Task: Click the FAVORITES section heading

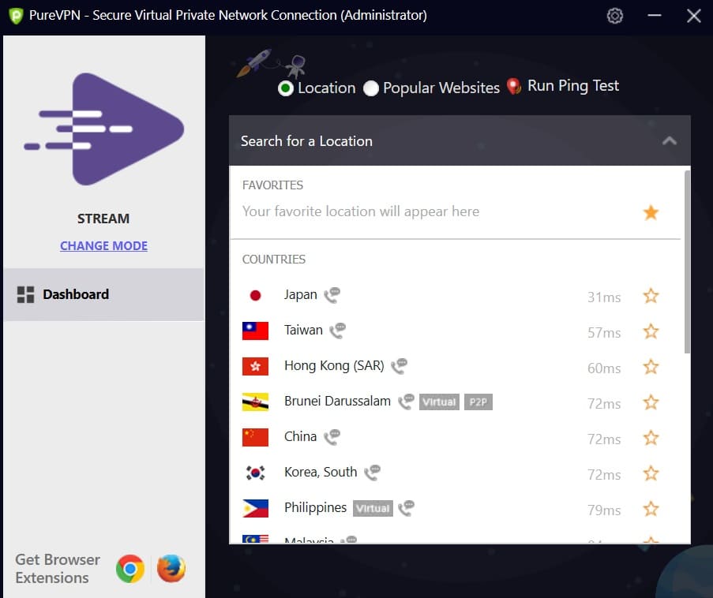Action: point(272,185)
